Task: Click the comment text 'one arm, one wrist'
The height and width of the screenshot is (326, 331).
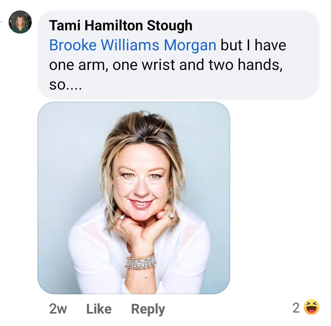Action: (113, 65)
